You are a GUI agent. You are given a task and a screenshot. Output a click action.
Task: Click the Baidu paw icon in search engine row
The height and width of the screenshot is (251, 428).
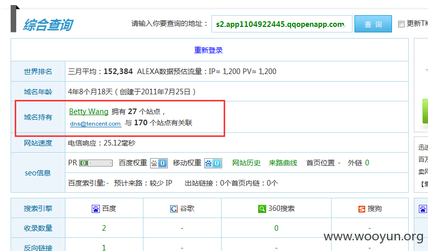pos(96,209)
